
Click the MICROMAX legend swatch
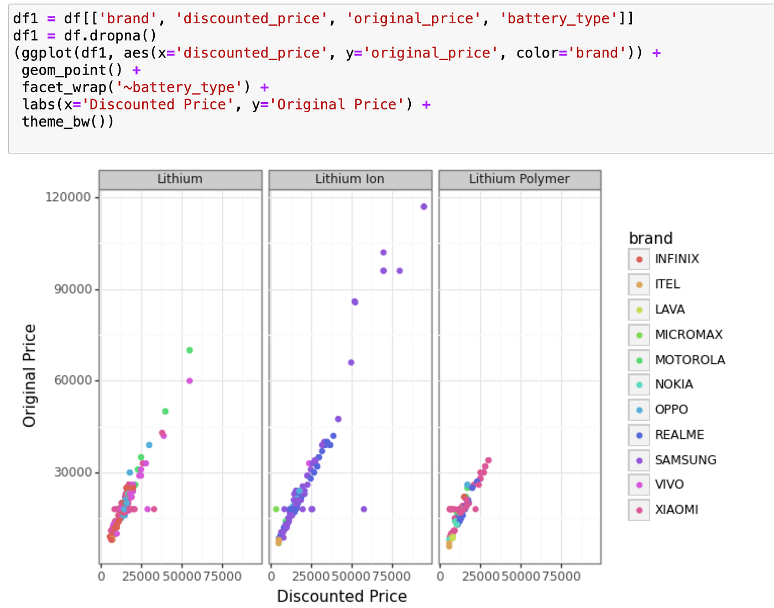pos(639,335)
